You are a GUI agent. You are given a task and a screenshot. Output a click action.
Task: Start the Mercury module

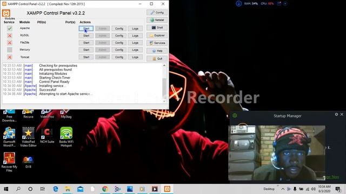click(86, 50)
